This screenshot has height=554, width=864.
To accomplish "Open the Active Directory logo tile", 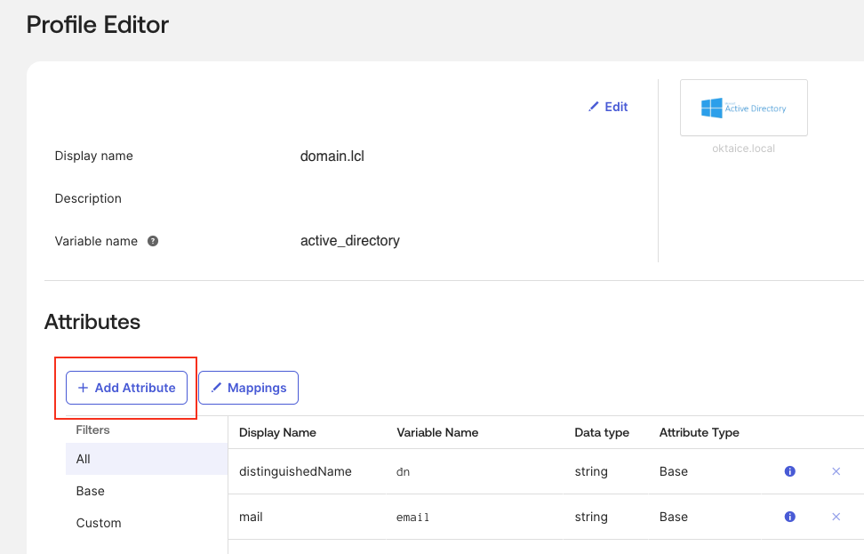I will (744, 108).
